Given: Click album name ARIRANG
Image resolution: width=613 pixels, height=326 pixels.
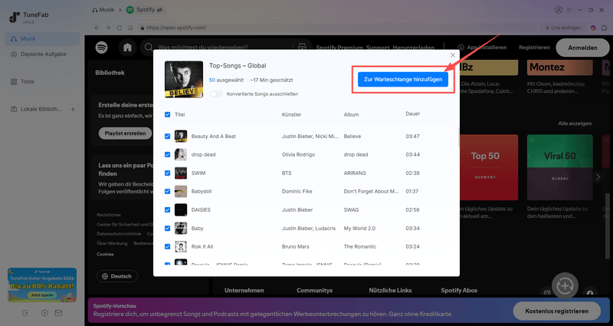Looking at the screenshot, I should coord(355,173).
